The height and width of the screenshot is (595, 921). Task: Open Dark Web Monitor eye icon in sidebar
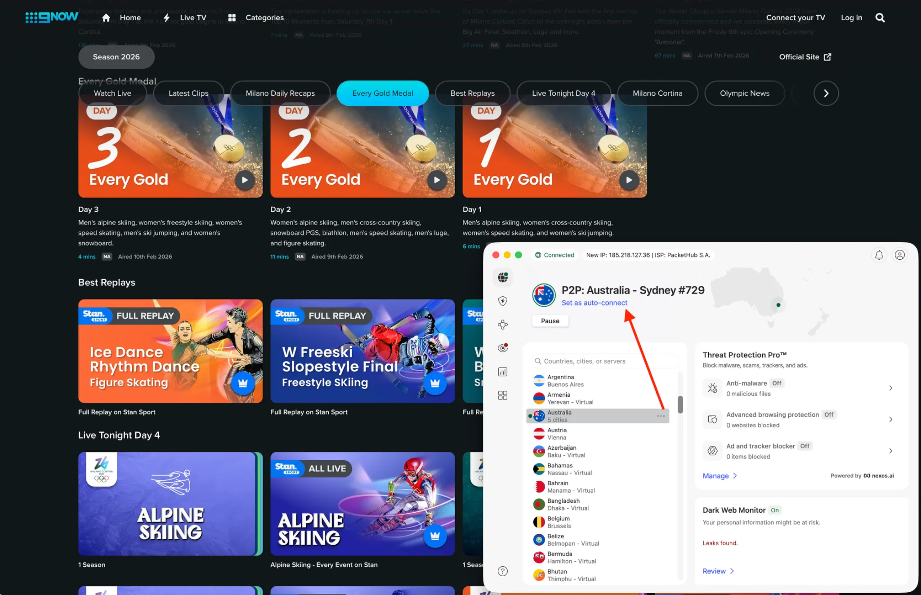(503, 347)
